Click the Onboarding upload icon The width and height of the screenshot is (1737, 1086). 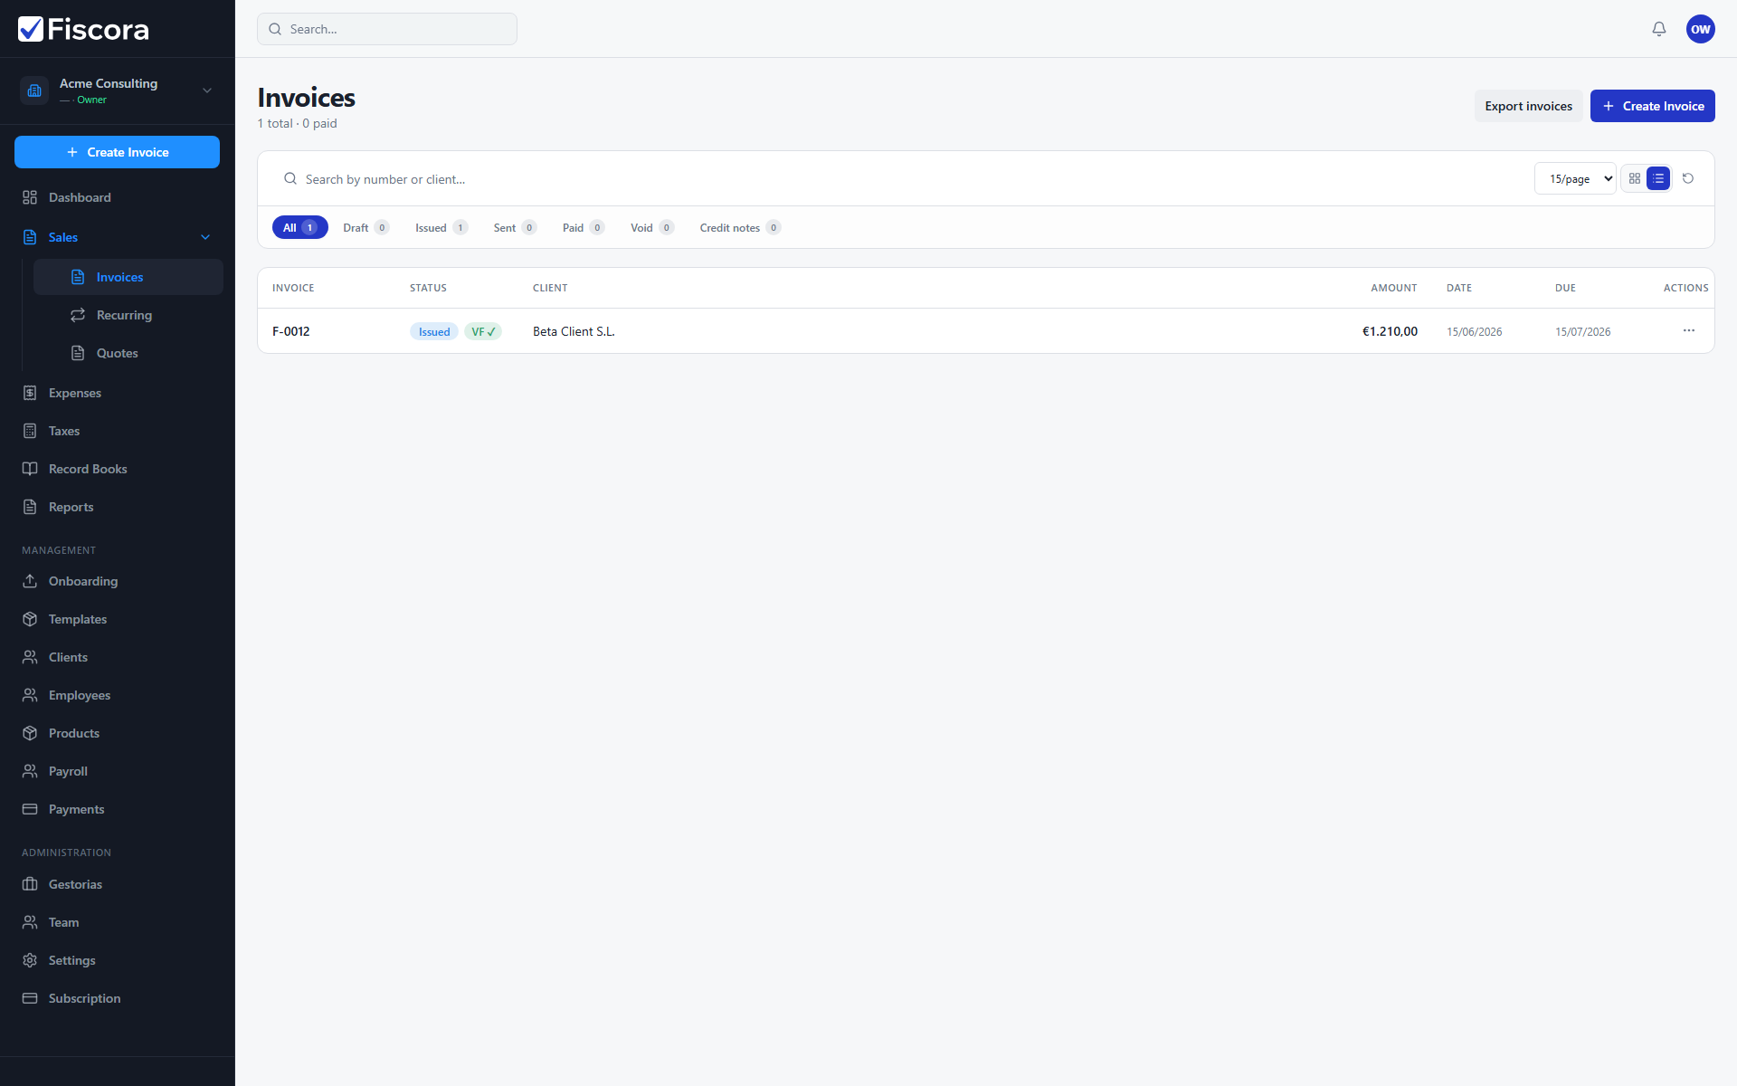(x=30, y=581)
